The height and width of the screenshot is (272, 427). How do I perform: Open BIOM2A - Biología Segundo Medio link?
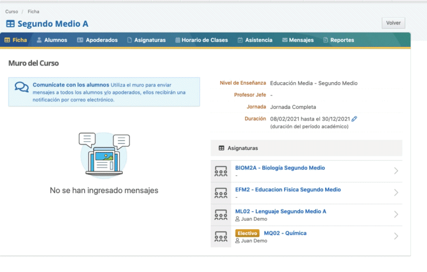tap(280, 168)
